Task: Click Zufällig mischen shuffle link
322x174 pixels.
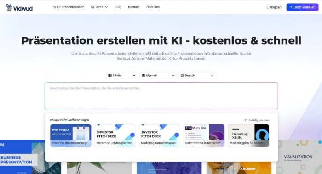Action: [257, 120]
